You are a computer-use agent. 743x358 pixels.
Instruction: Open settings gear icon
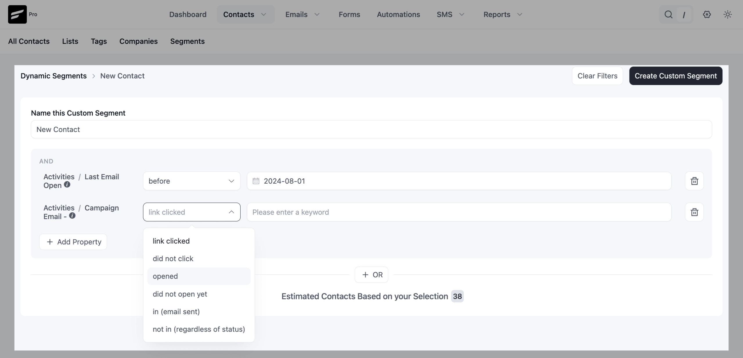[707, 14]
